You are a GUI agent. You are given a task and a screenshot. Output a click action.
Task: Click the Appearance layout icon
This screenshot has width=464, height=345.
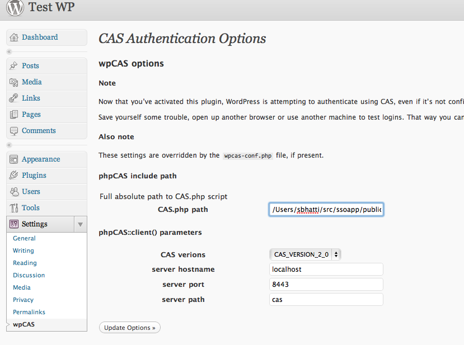pos(13,159)
